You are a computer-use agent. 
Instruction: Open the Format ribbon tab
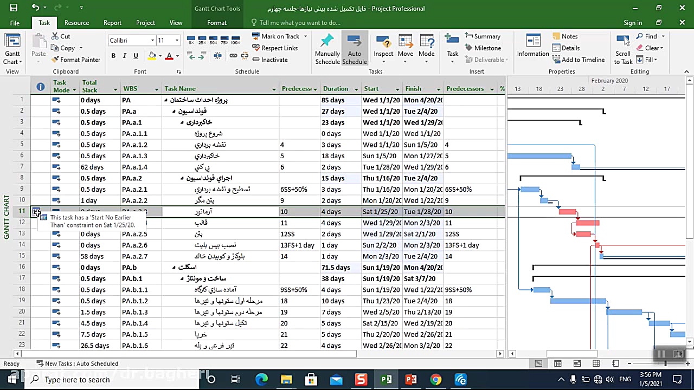(217, 23)
